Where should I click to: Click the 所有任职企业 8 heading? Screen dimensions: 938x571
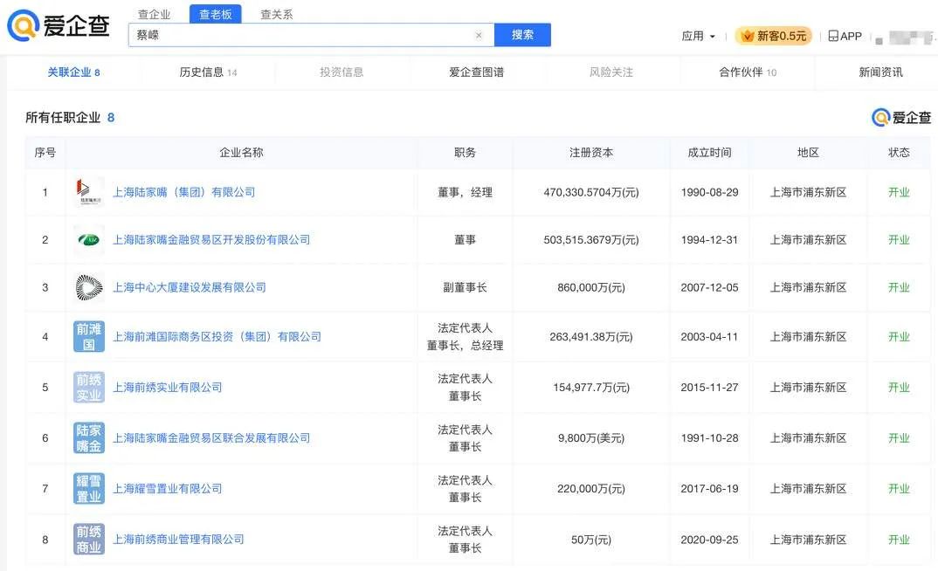(x=70, y=117)
